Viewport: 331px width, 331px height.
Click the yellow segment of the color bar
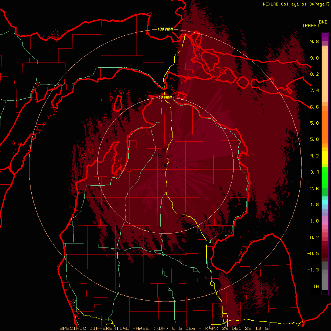click(325, 157)
